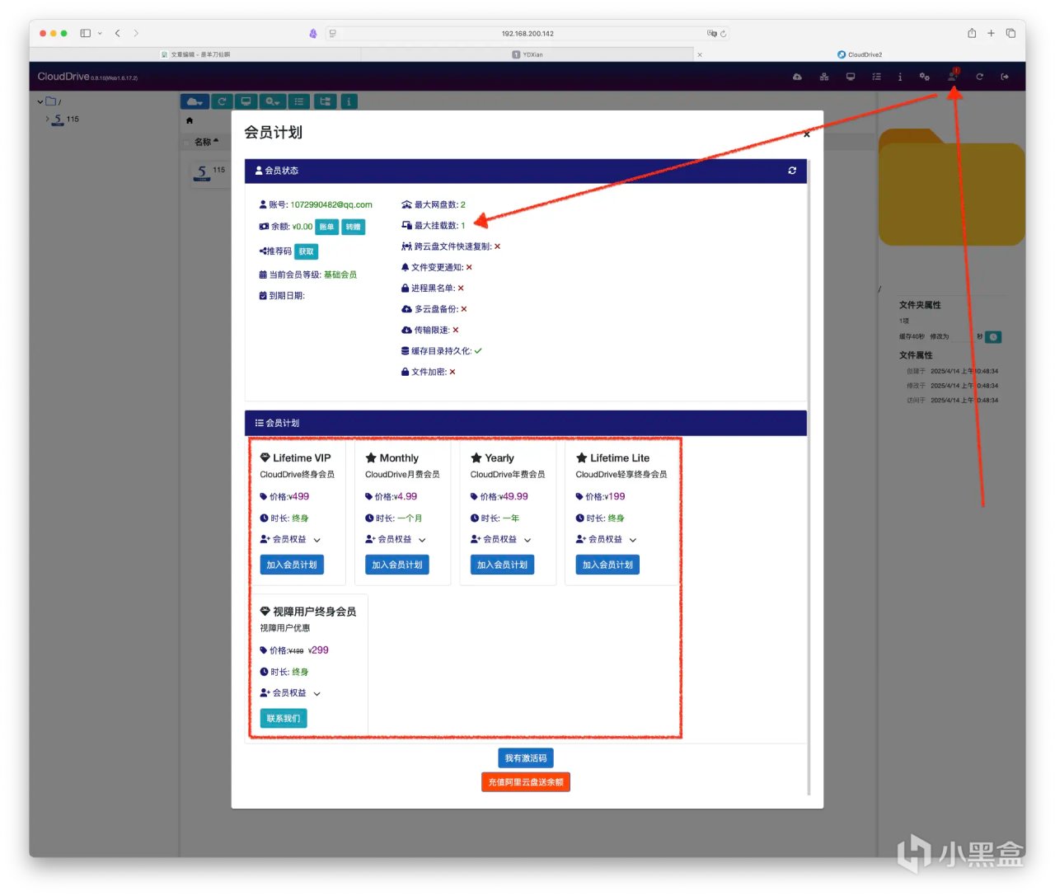Select the root folder icon in the tree
Image resolution: width=1055 pixels, height=896 pixels.
coord(51,101)
